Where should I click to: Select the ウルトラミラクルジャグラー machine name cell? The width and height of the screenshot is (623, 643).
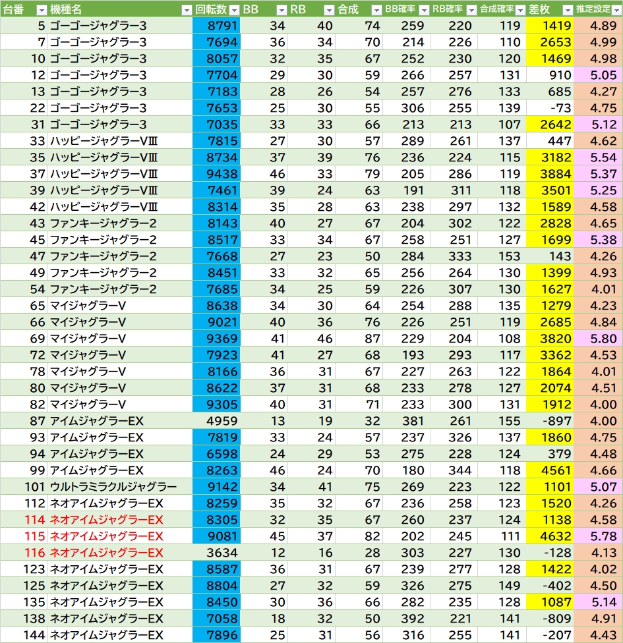(x=113, y=487)
